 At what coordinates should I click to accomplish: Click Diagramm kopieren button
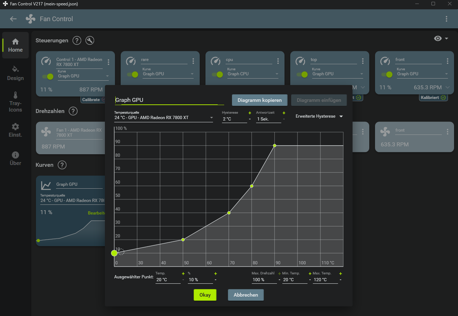coord(260,100)
